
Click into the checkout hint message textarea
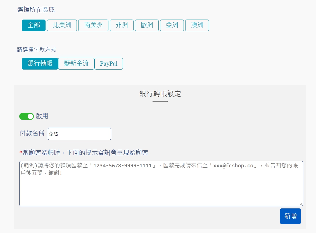point(161,184)
